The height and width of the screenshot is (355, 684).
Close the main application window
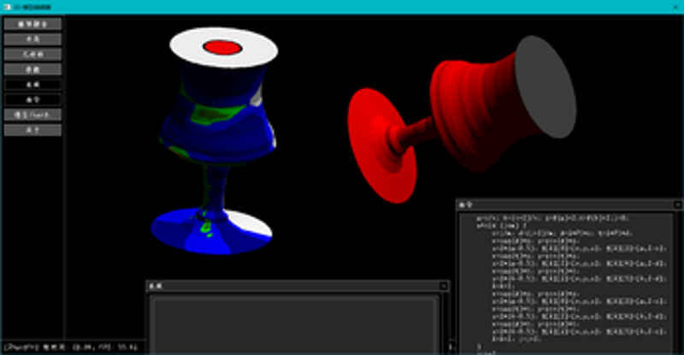675,7
